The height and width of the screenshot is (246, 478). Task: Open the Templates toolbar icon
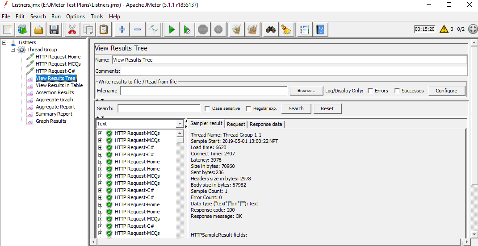(23, 29)
